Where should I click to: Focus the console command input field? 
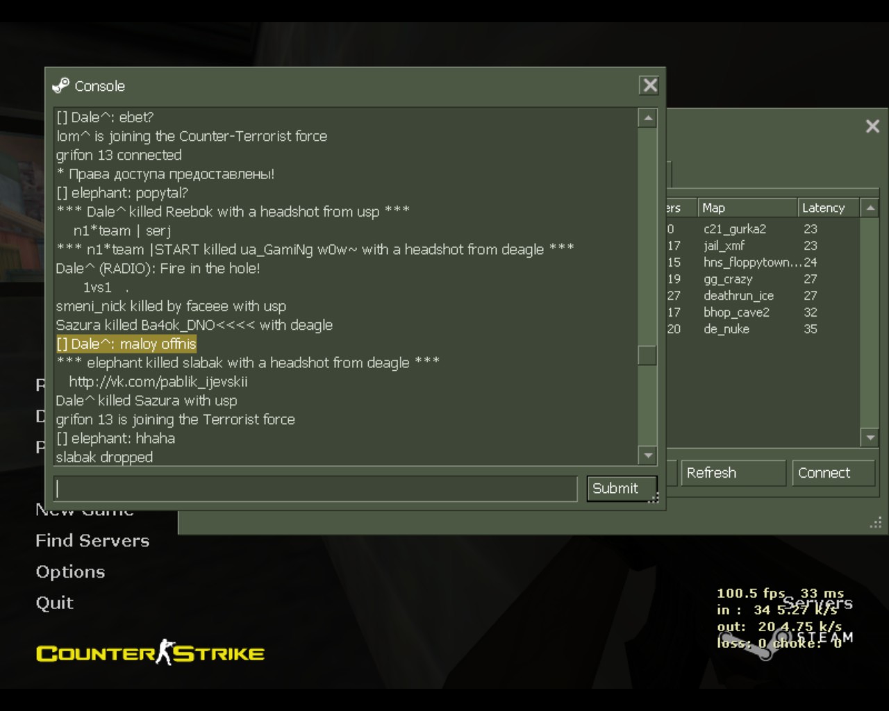pos(315,488)
